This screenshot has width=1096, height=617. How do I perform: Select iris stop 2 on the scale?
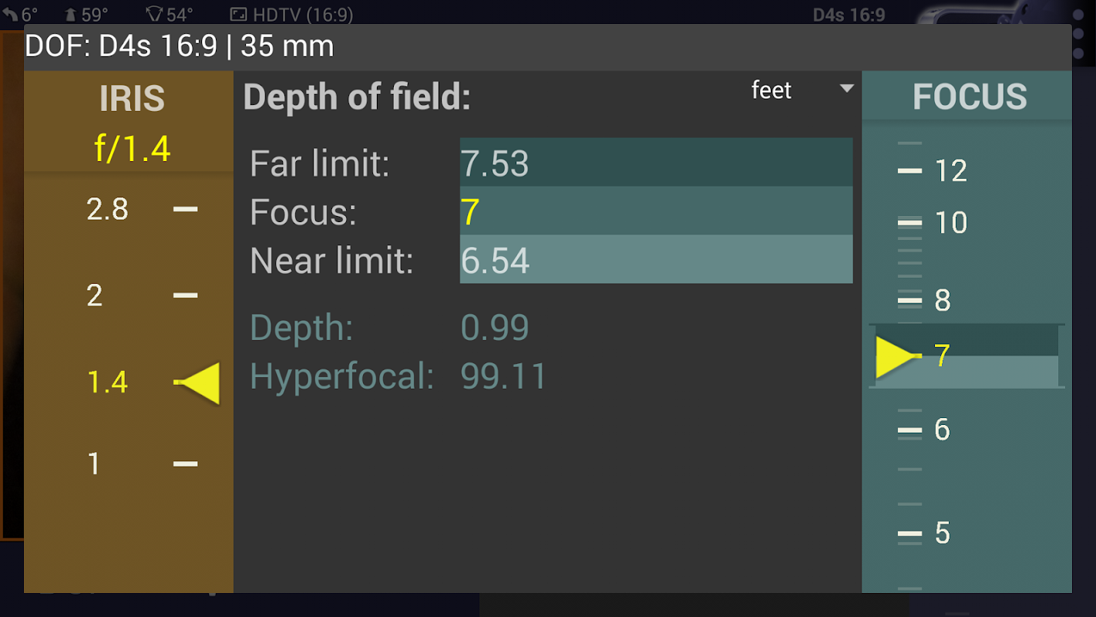click(x=95, y=295)
